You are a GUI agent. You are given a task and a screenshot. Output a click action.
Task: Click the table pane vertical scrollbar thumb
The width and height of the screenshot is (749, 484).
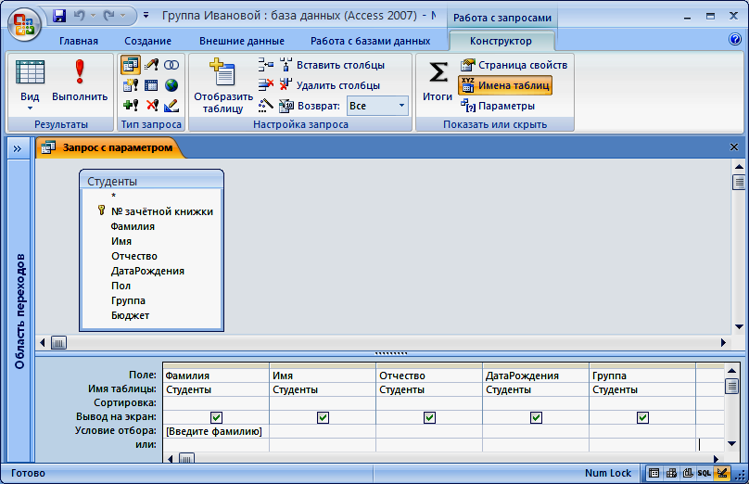point(739,182)
